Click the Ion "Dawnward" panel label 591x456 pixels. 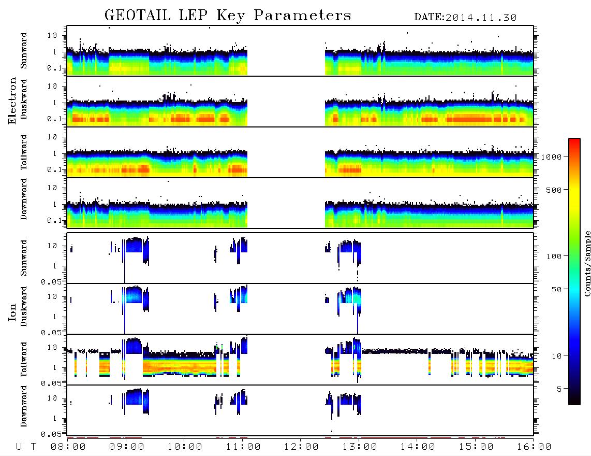click(24, 406)
